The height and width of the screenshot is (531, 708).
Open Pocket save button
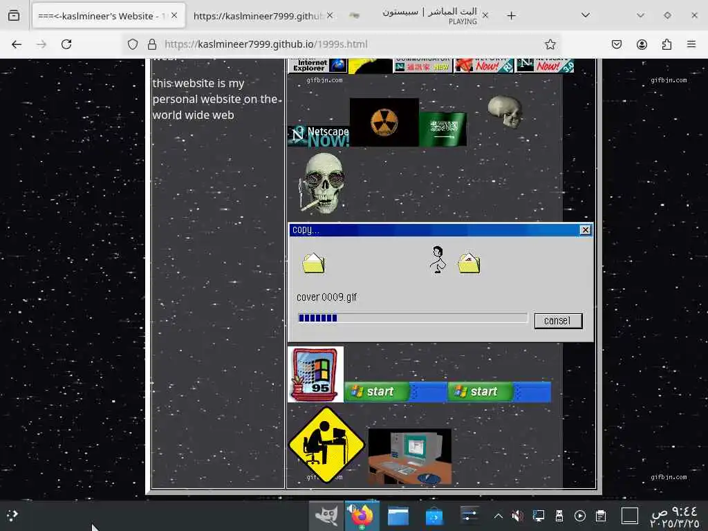click(616, 44)
